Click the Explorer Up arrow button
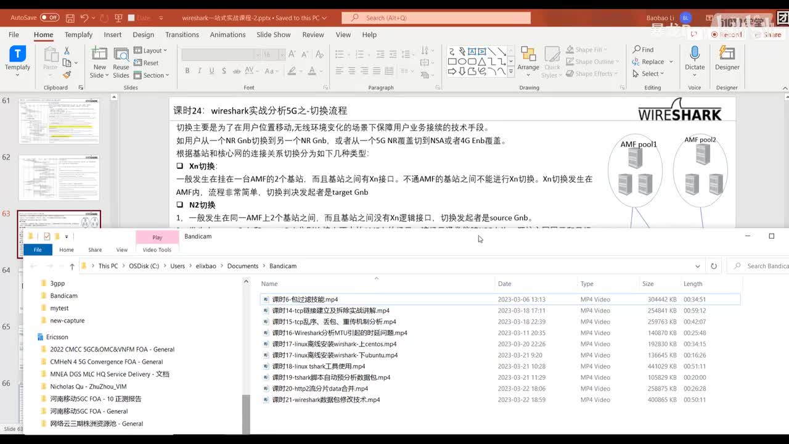The height and width of the screenshot is (444, 789). click(72, 266)
